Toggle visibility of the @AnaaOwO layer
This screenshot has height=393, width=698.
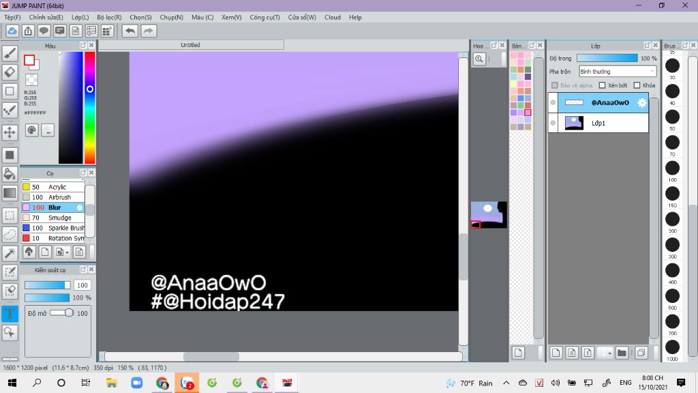click(553, 102)
